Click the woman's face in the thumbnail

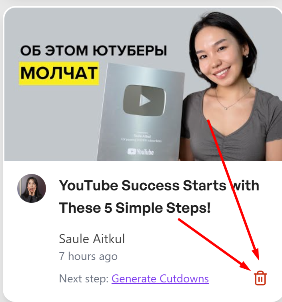220,56
